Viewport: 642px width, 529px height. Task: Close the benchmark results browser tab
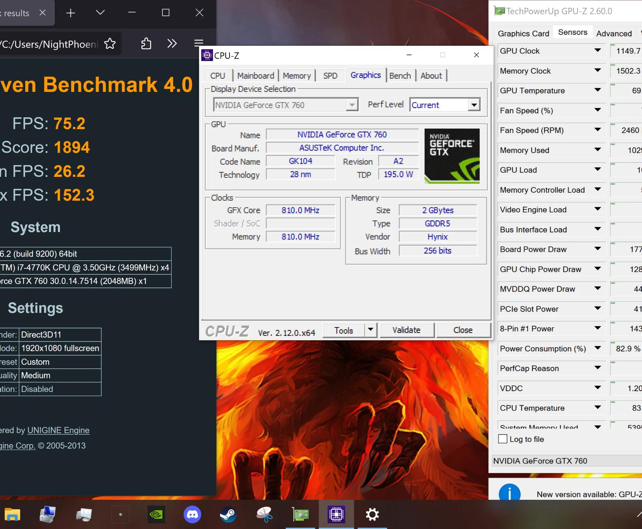pyautogui.click(x=43, y=13)
